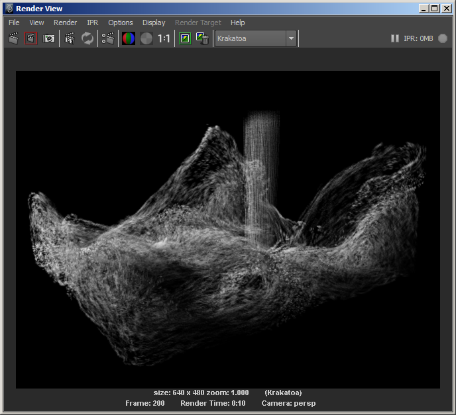The width and height of the screenshot is (456, 415).
Task: Click the Remove Image trash icon
Action: click(x=202, y=38)
